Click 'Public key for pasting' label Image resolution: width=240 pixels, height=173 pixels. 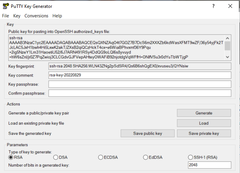tap(59, 32)
